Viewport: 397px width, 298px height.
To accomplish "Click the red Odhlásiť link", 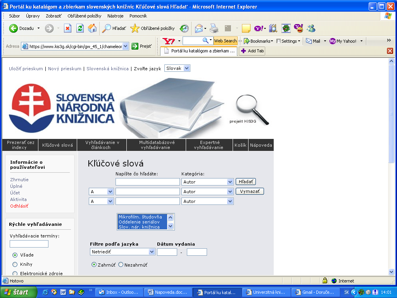I will point(19,206).
